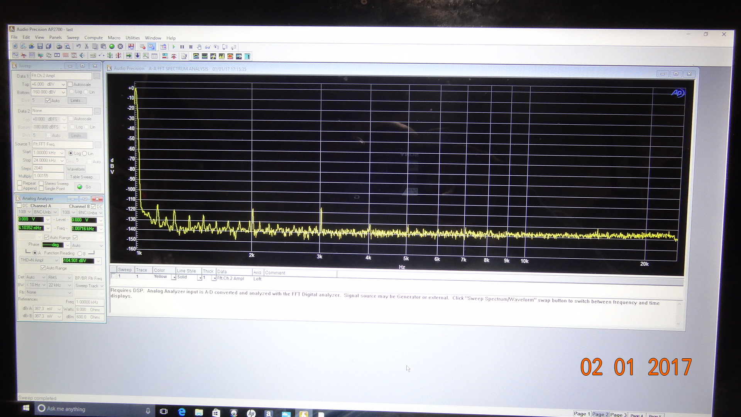The width and height of the screenshot is (741, 417).
Task: Click the Data 1 browse (...) button
Action: 97,76
